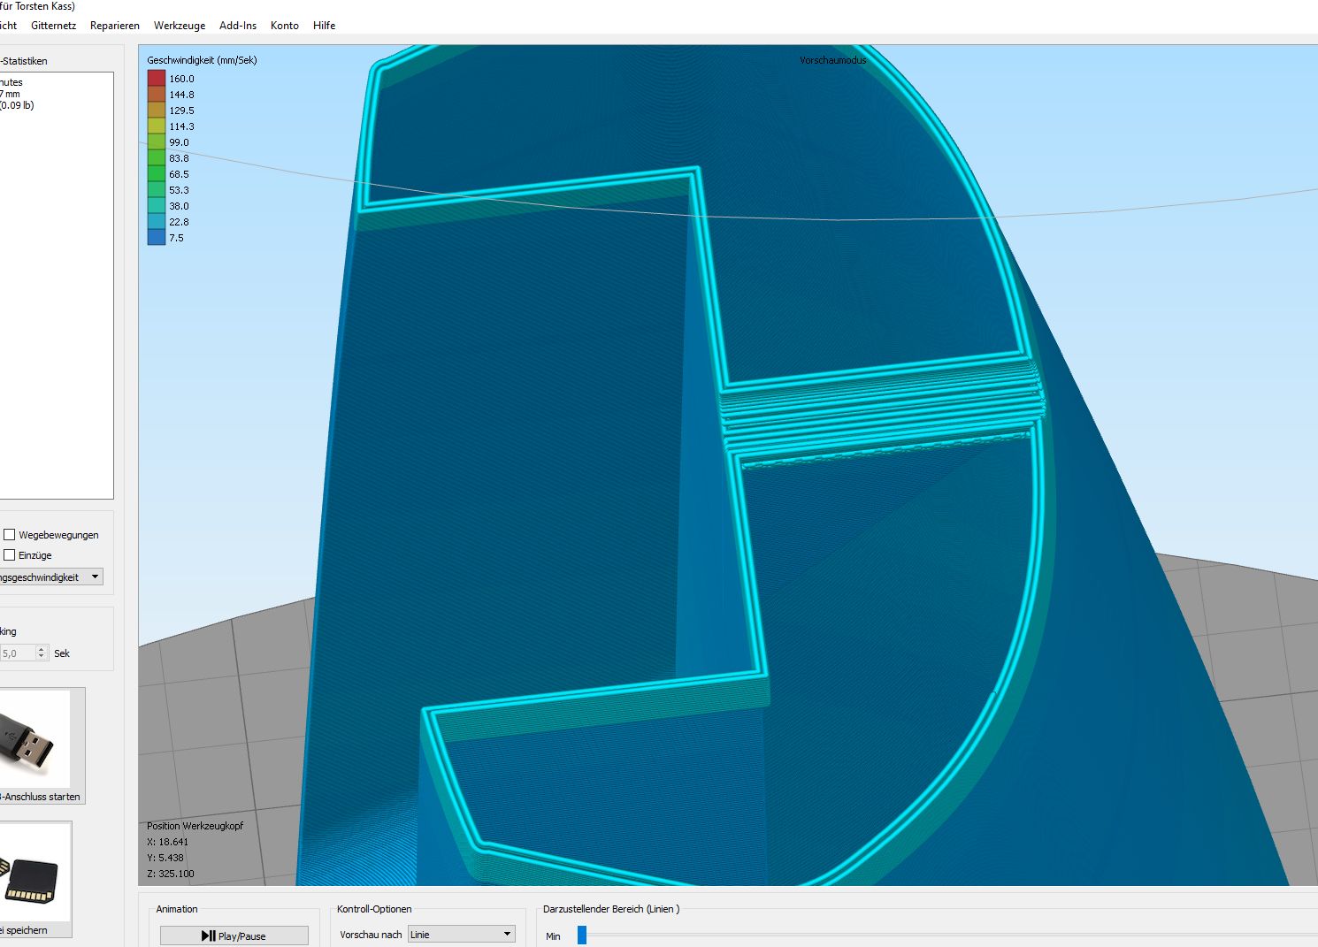The height and width of the screenshot is (947, 1318).
Task: Toggle the Einzüge checkbox
Action: (10, 555)
